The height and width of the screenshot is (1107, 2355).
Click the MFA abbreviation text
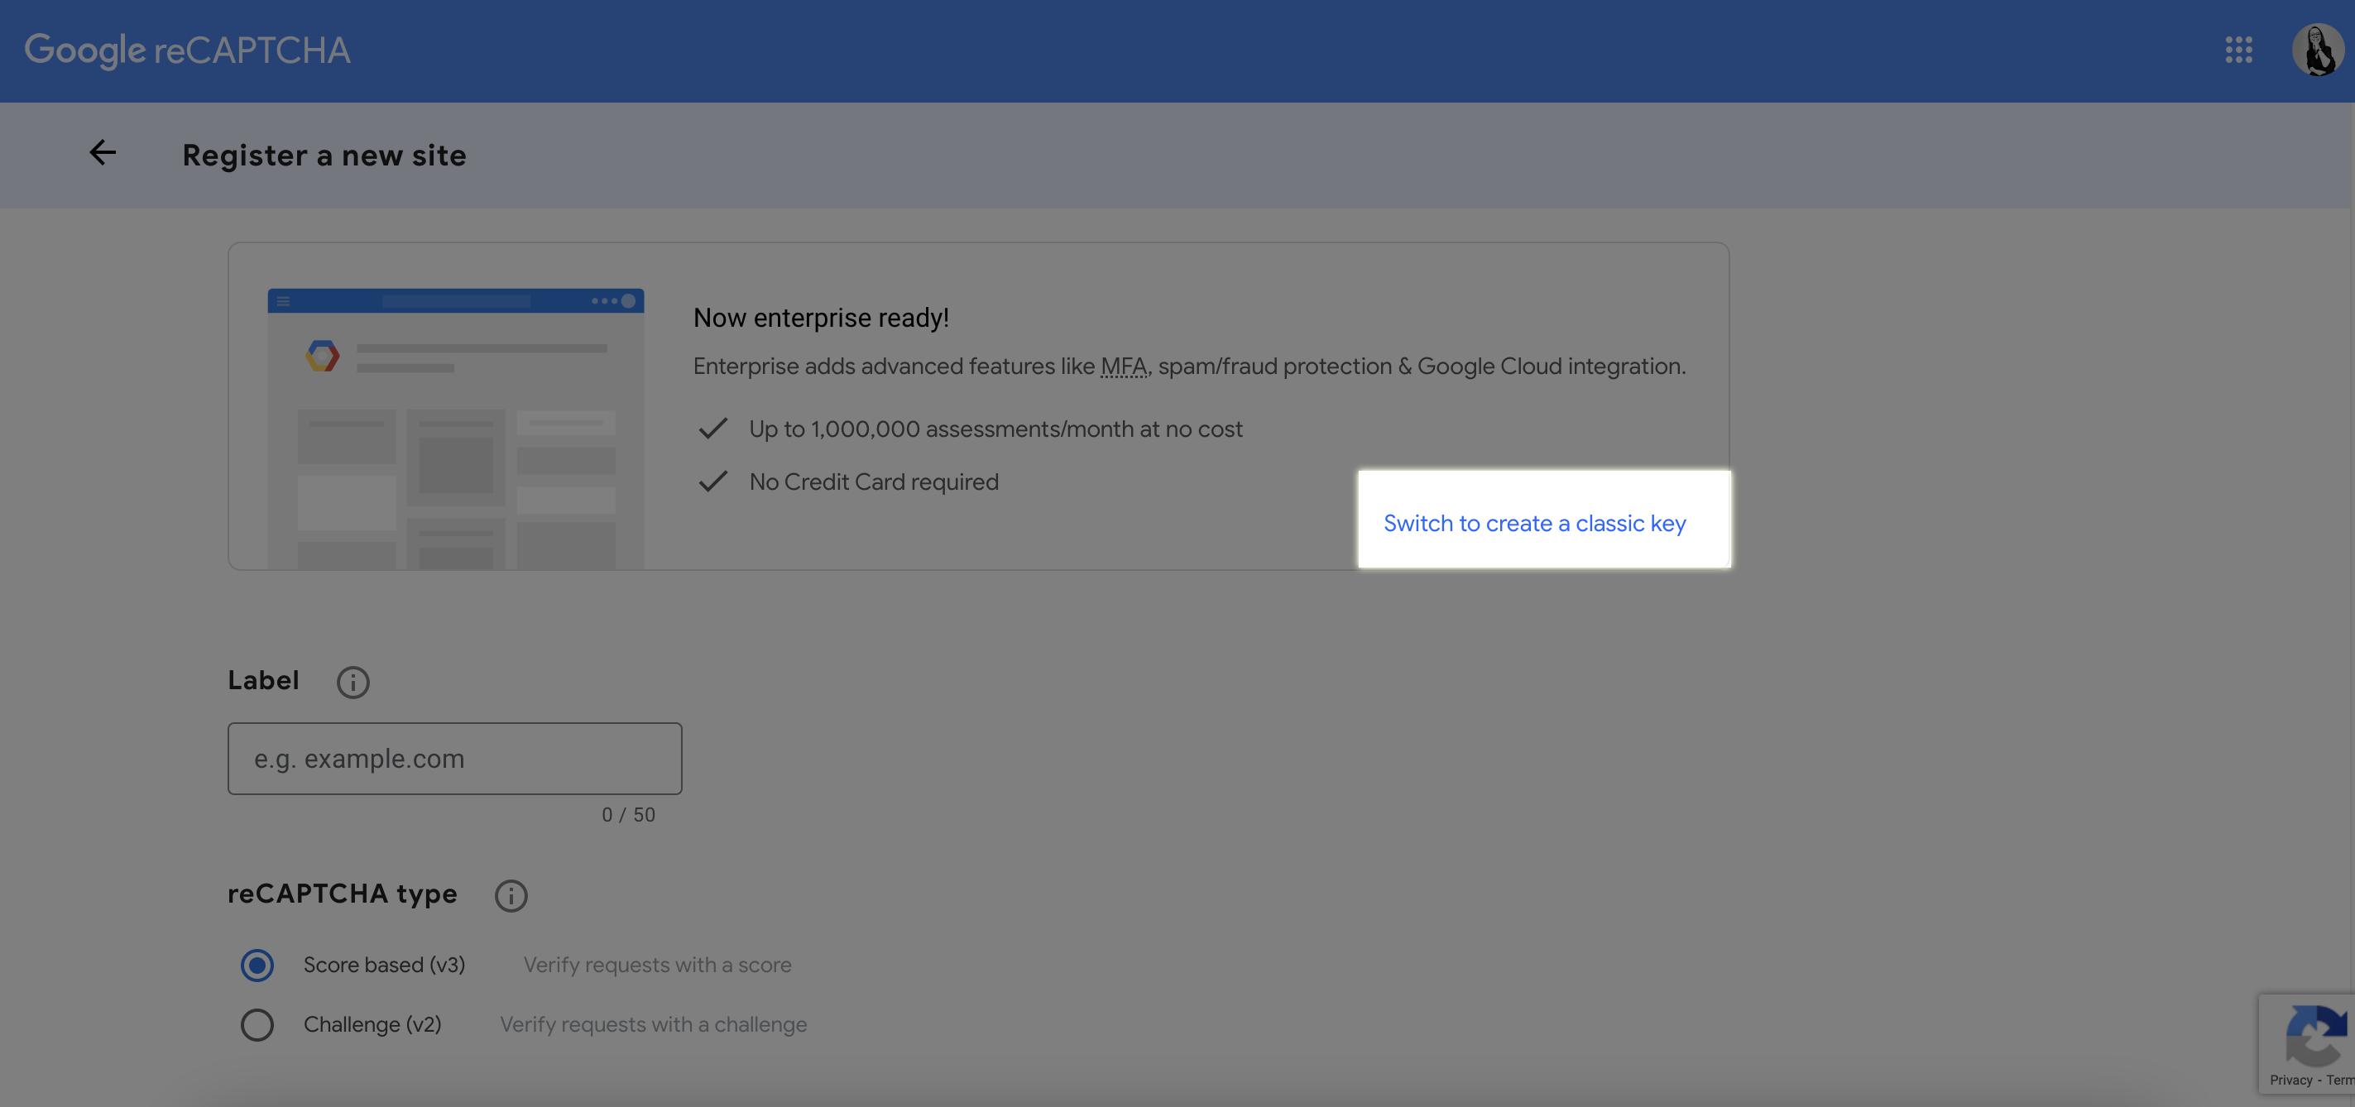pyautogui.click(x=1124, y=367)
